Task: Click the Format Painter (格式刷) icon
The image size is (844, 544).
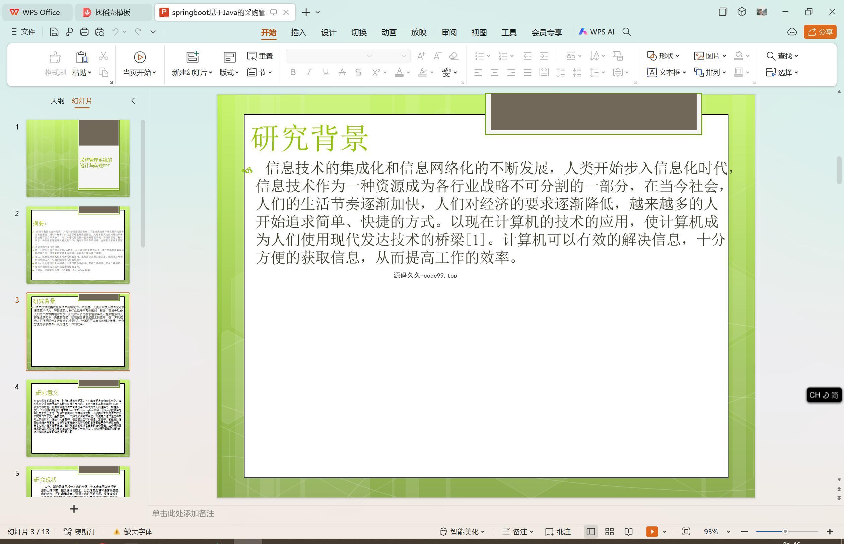Action: click(x=55, y=64)
